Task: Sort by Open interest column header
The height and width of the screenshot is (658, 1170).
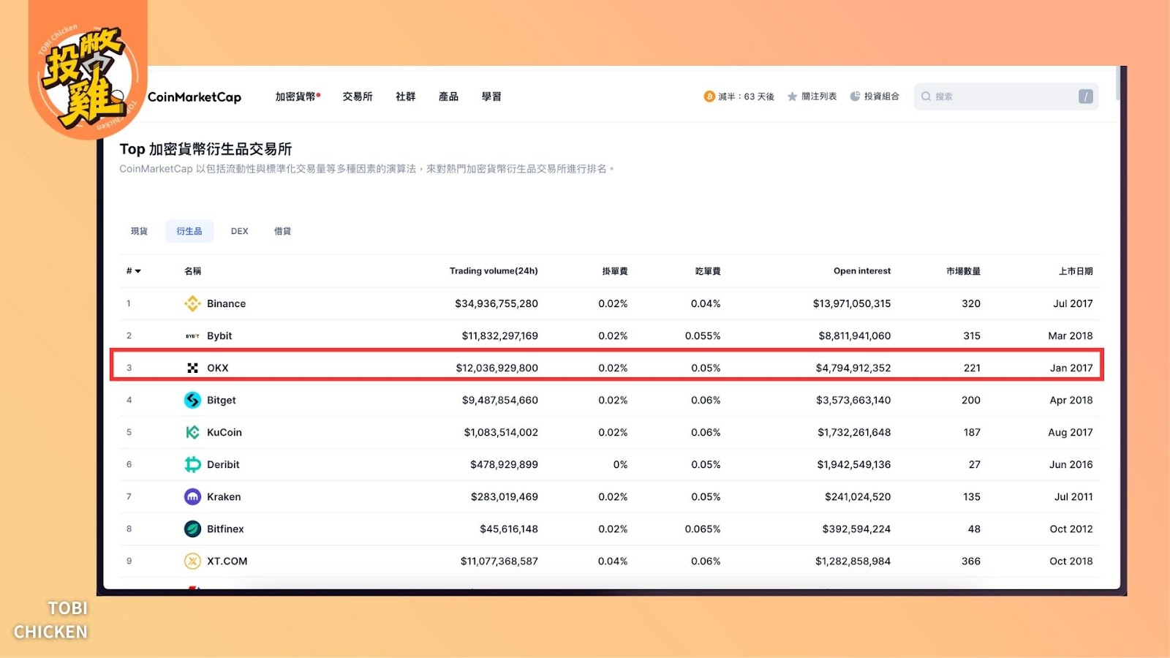Action: point(862,271)
